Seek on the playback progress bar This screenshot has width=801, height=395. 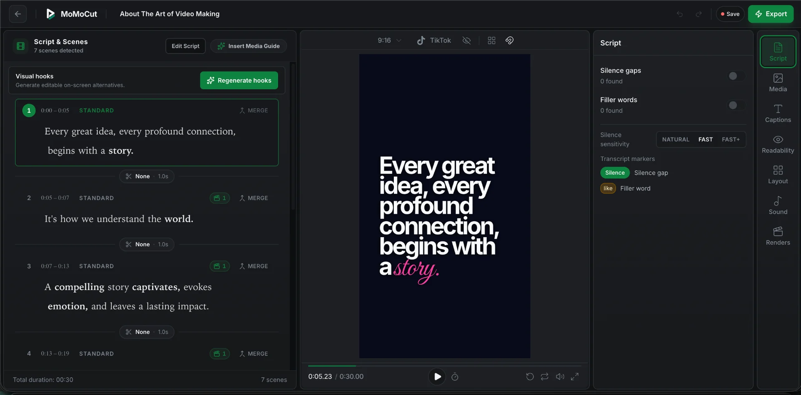click(x=444, y=366)
